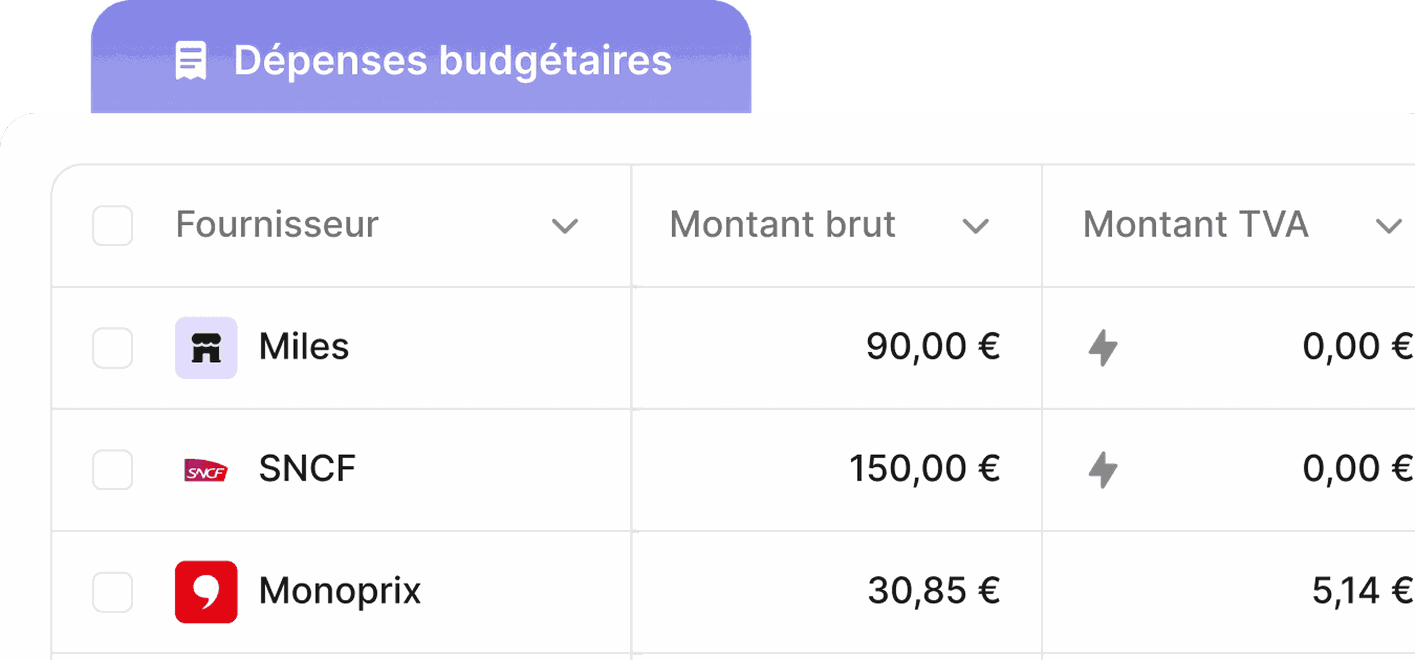Click the lightning bolt icon in Miles row
This screenshot has height=660, width=1415.
(x=1103, y=348)
